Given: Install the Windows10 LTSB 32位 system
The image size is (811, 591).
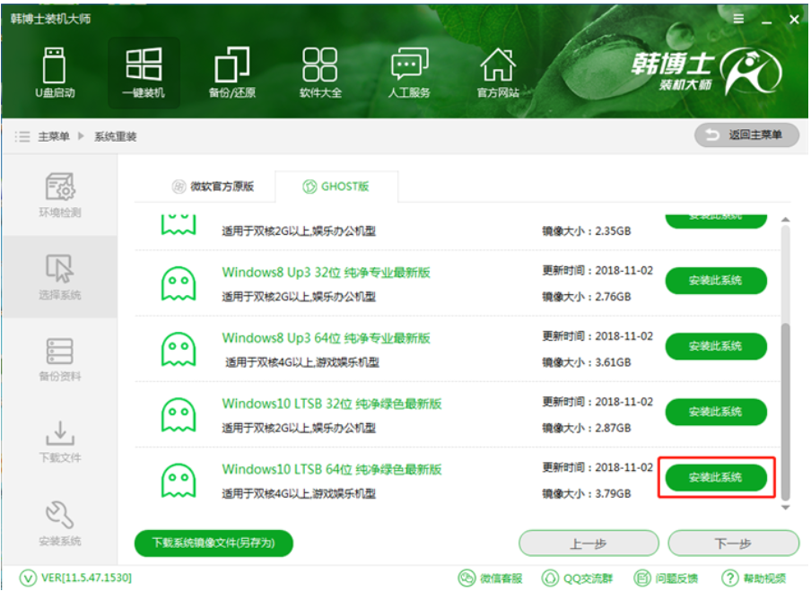Looking at the screenshot, I should [716, 412].
